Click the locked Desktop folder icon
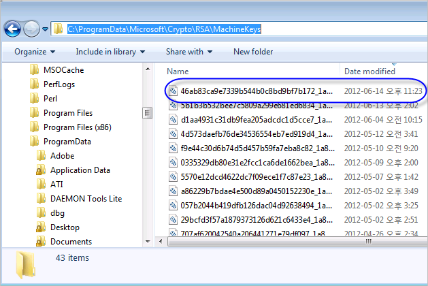 [x=41, y=227]
